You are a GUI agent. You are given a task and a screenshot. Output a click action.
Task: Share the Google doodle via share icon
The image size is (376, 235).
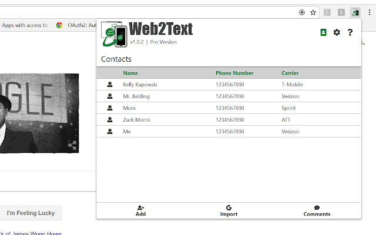[72, 145]
